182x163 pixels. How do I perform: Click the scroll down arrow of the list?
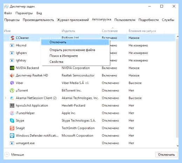(177, 145)
